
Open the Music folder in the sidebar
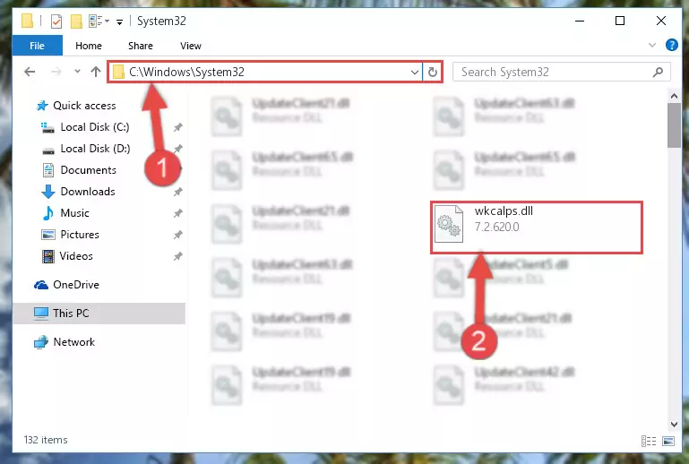pos(74,213)
